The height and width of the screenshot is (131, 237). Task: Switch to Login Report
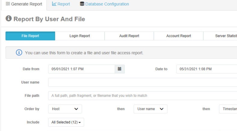point(80,36)
